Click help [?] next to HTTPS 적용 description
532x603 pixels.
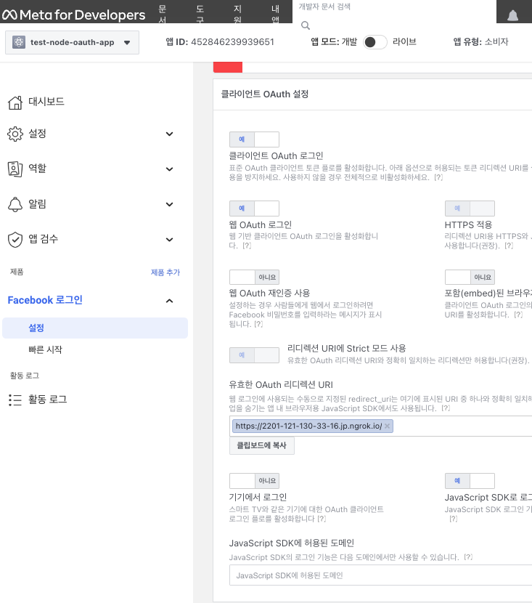(x=509, y=246)
